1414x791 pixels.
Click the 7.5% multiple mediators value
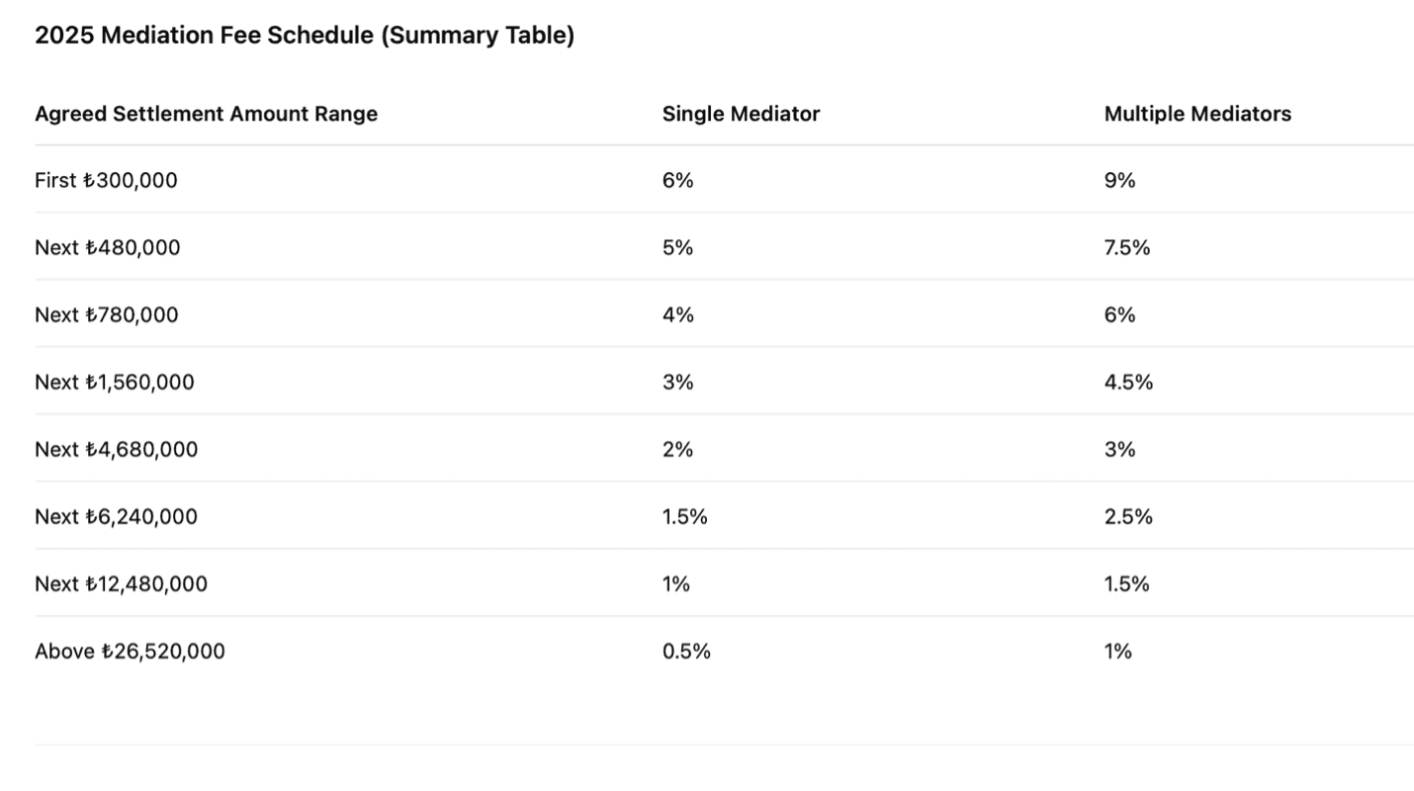[x=1127, y=247]
